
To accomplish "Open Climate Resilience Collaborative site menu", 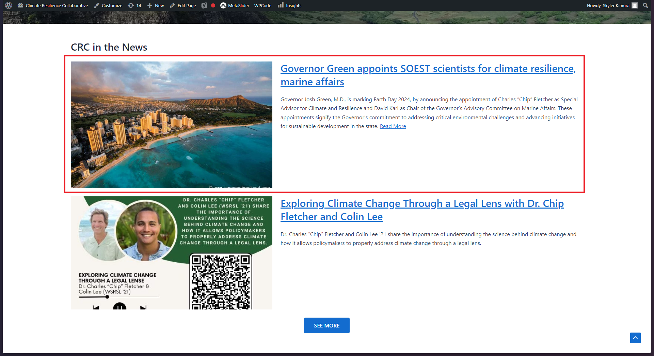I will point(53,5).
